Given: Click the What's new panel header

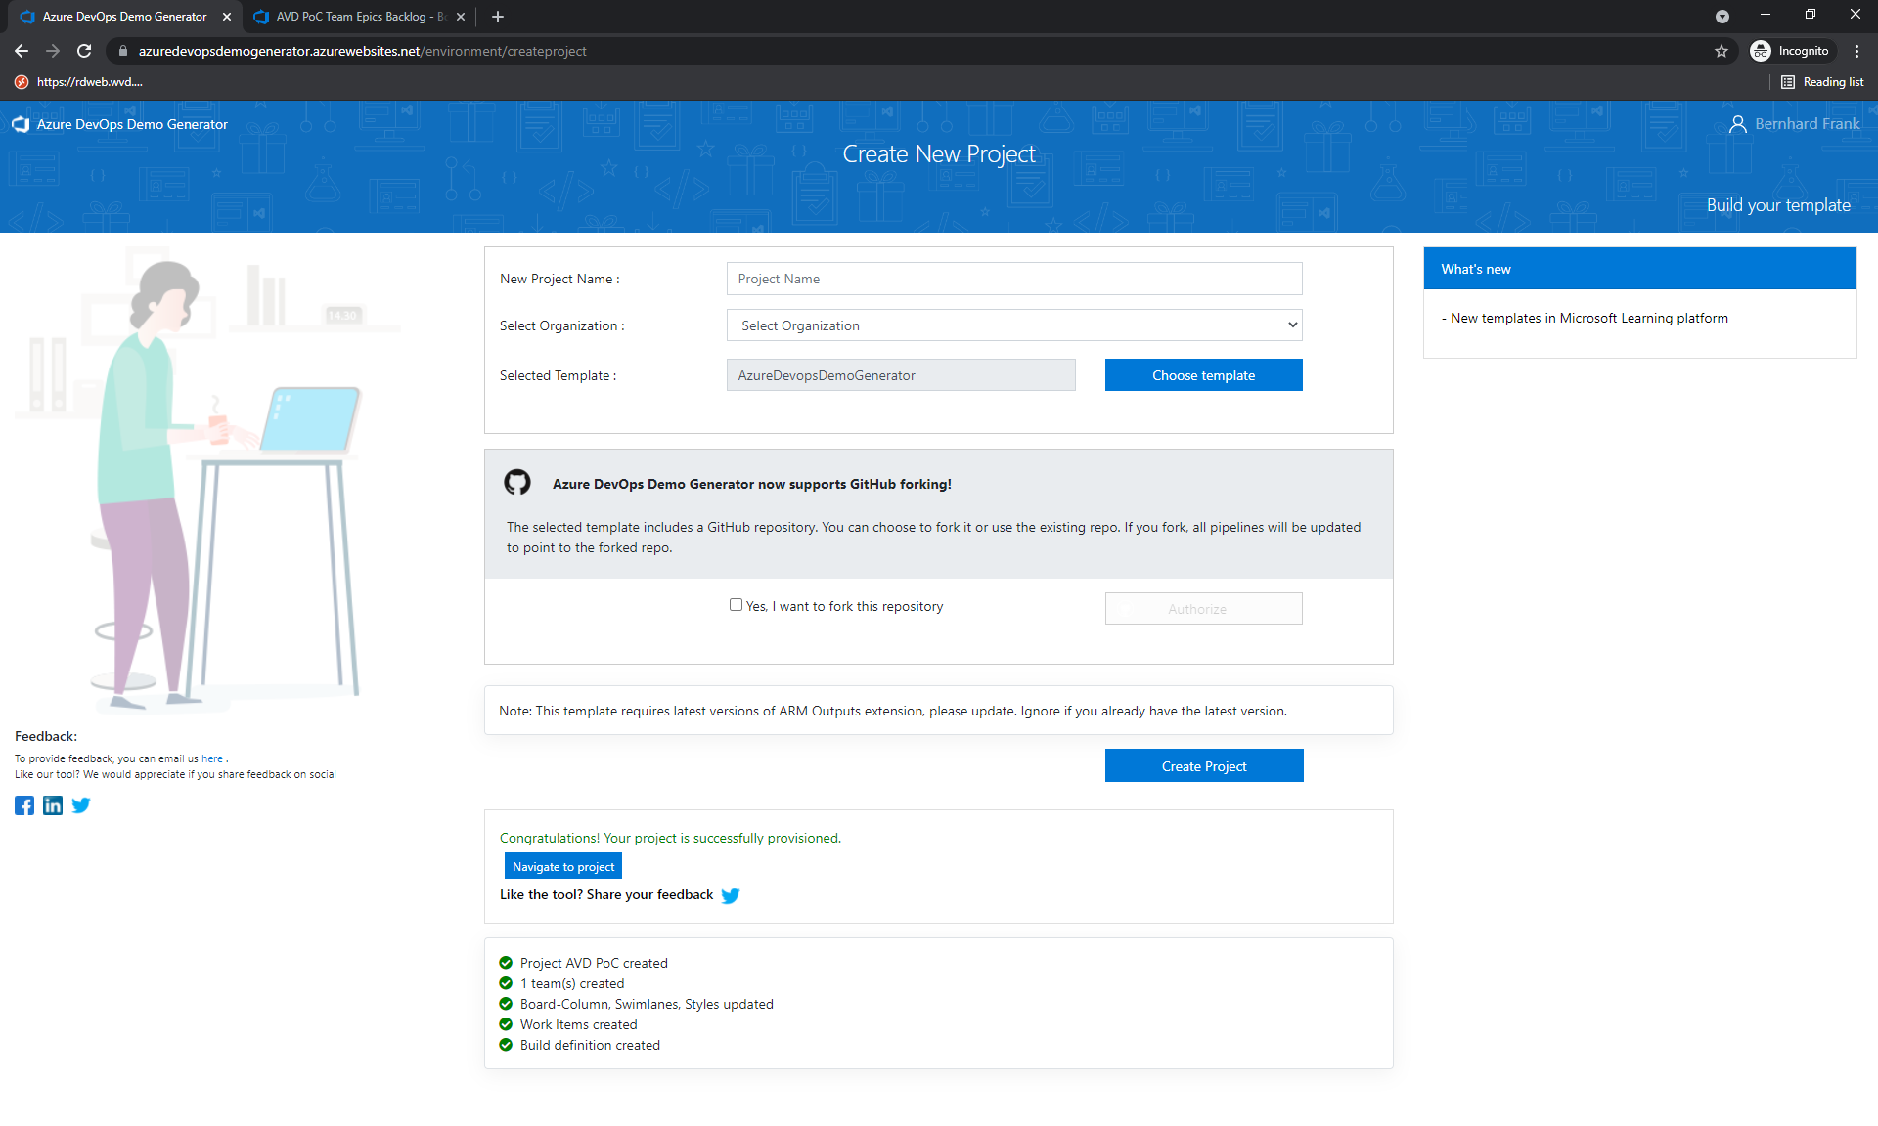Looking at the screenshot, I should [1640, 269].
